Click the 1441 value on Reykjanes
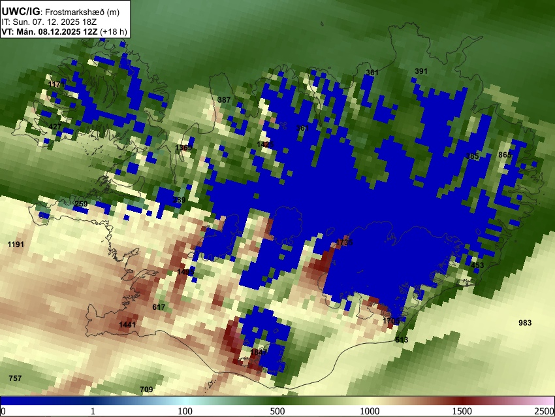 pyautogui.click(x=127, y=325)
